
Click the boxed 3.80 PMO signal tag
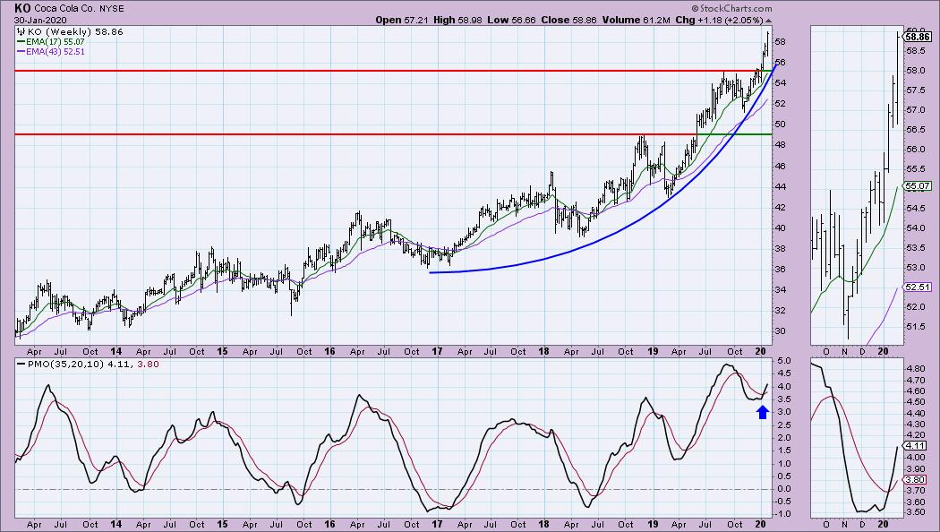click(916, 480)
